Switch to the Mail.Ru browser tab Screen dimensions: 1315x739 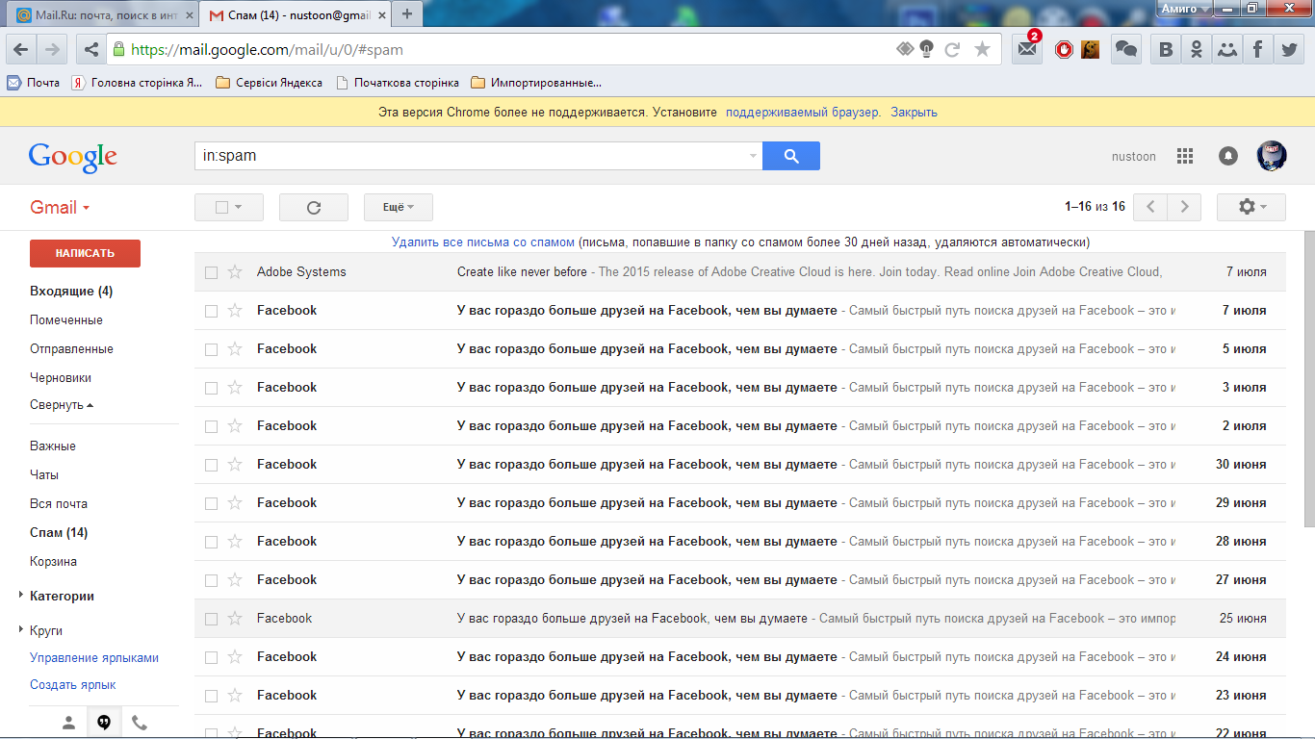pyautogui.click(x=104, y=15)
